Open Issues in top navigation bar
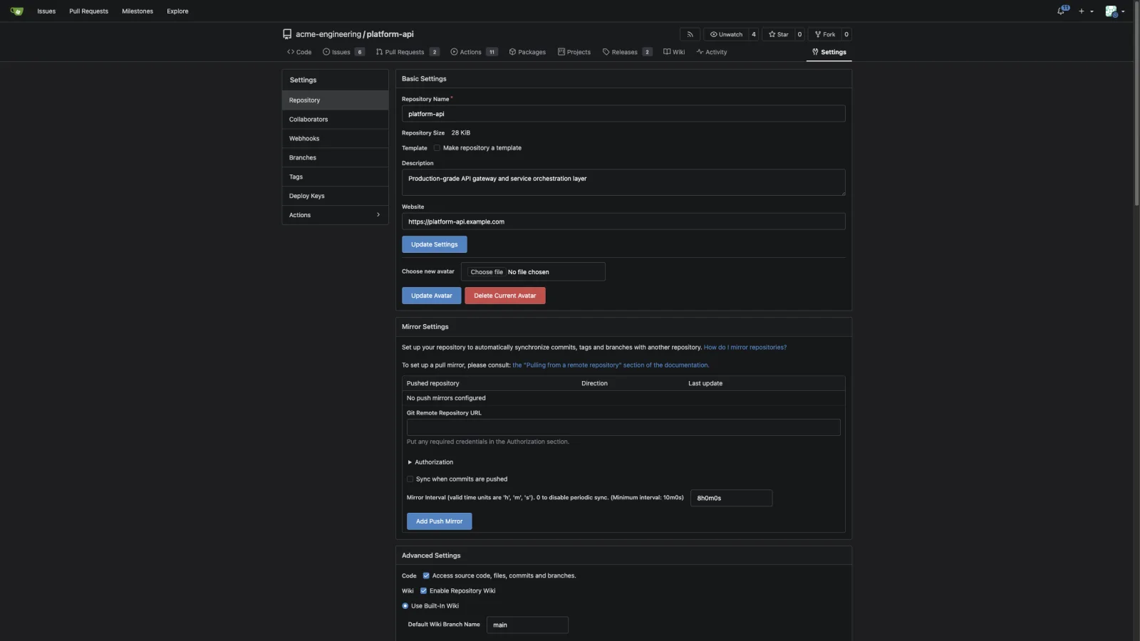 (x=46, y=11)
